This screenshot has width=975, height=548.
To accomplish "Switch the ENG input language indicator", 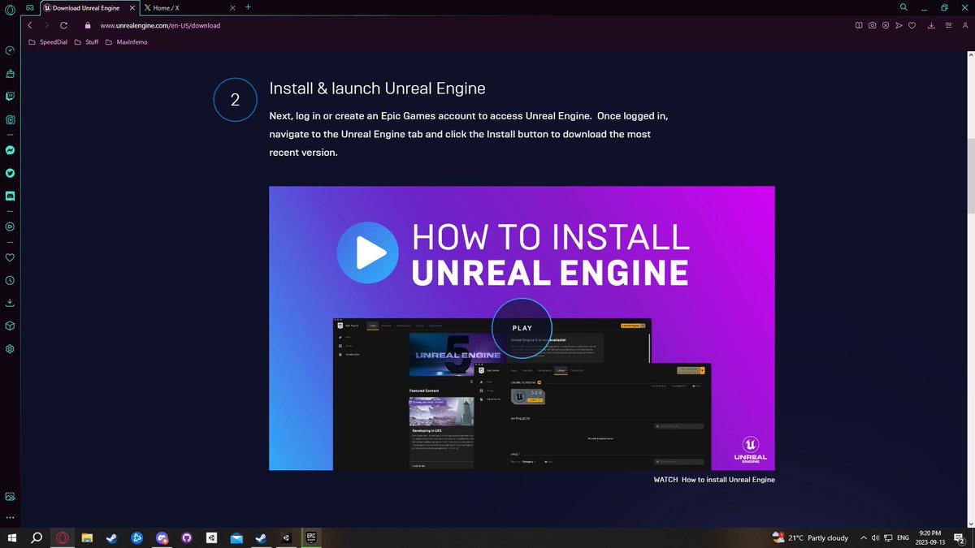I will pos(903,537).
